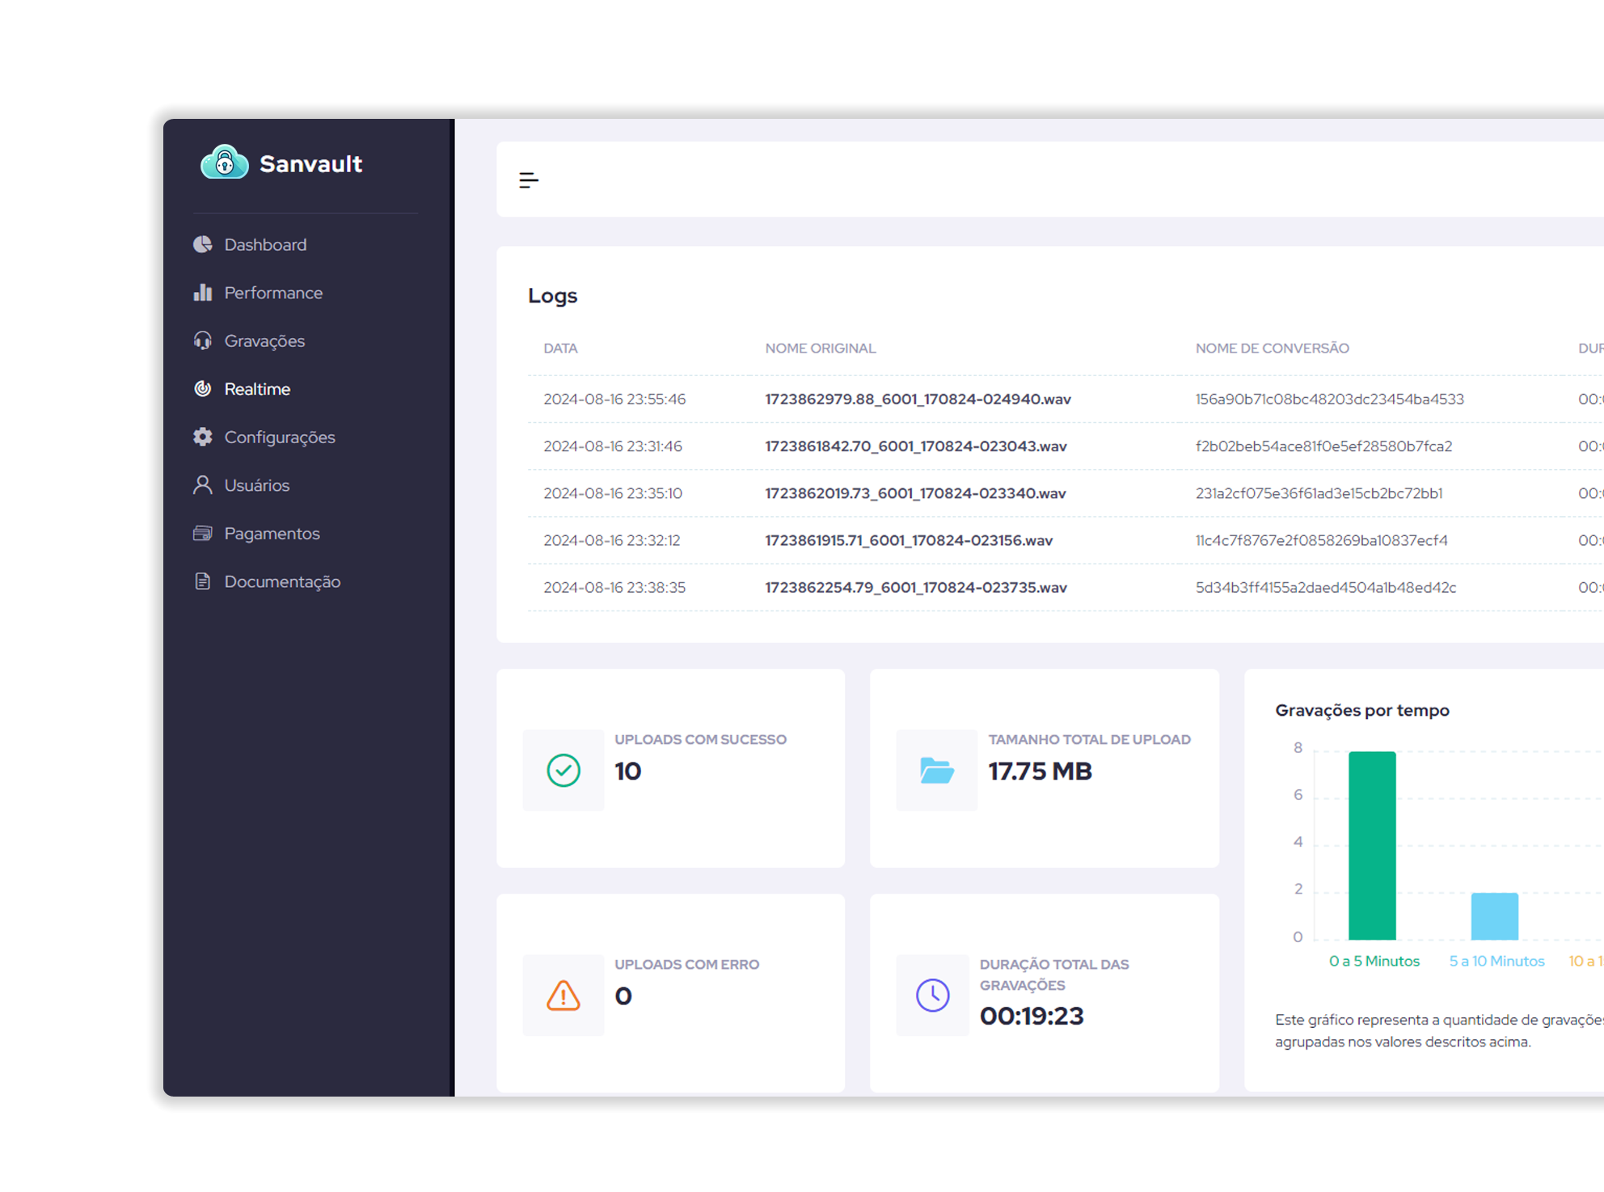Open the Performance menu item
The image size is (1604, 1192).
pos(273,293)
